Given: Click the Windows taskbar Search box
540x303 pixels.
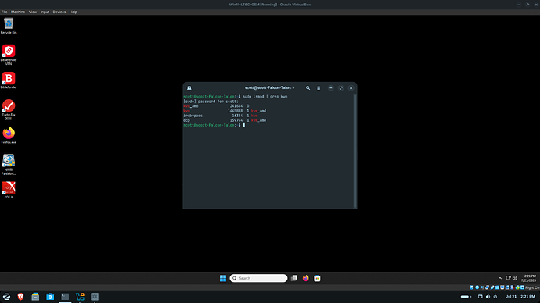Looking at the screenshot, I should pyautogui.click(x=258, y=278).
